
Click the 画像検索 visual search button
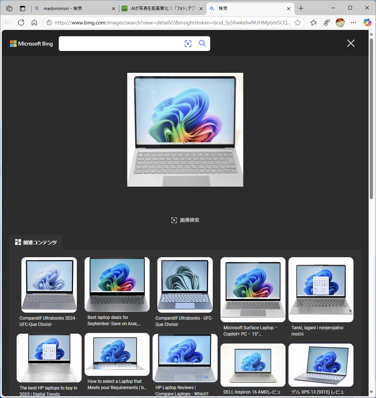click(185, 220)
